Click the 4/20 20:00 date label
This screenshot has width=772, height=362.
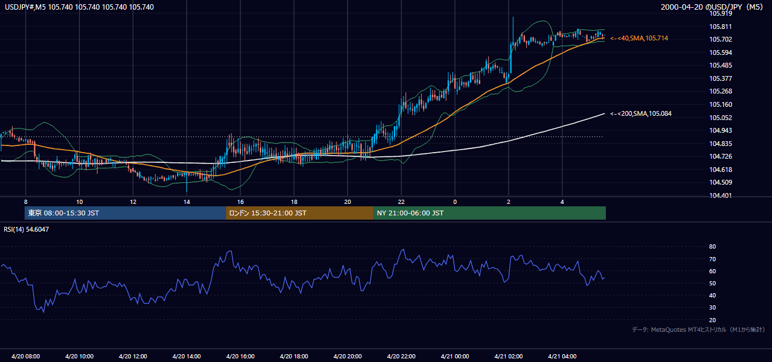(347, 356)
